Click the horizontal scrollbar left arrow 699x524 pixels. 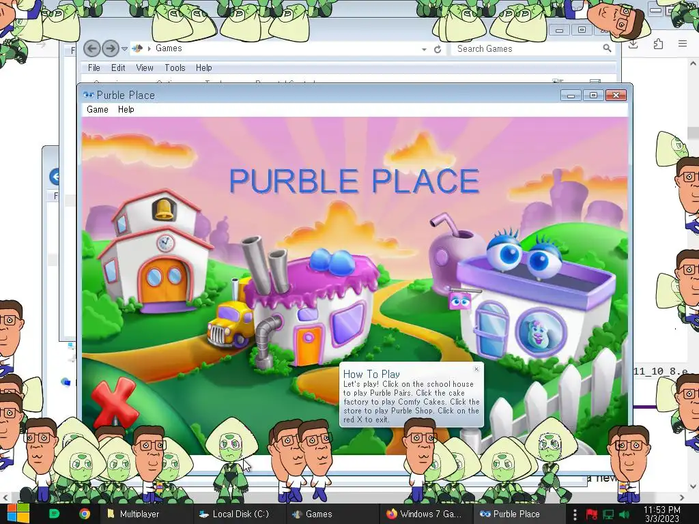5,497
